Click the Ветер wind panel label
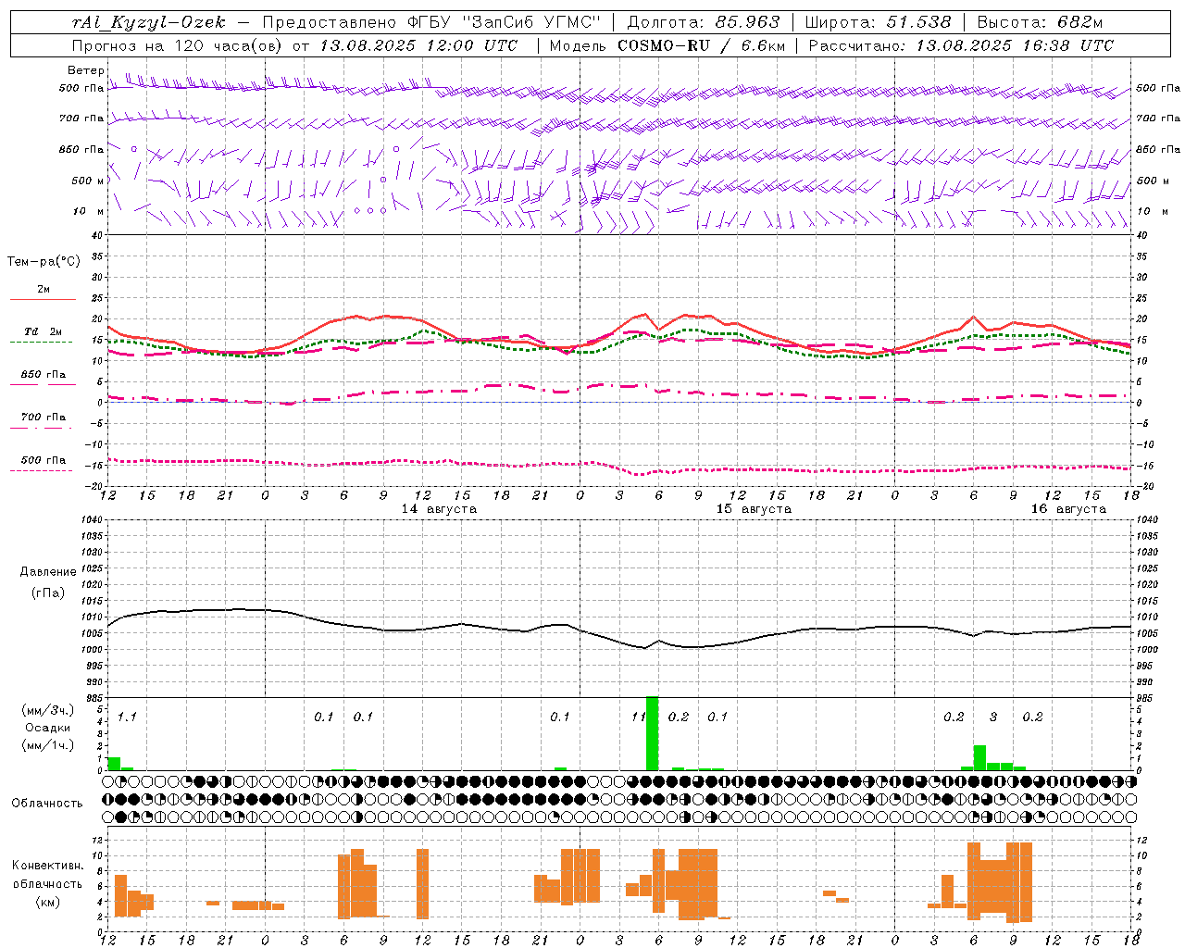 click(x=85, y=70)
